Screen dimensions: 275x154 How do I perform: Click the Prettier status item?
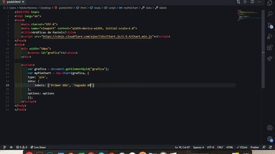click(x=254, y=147)
